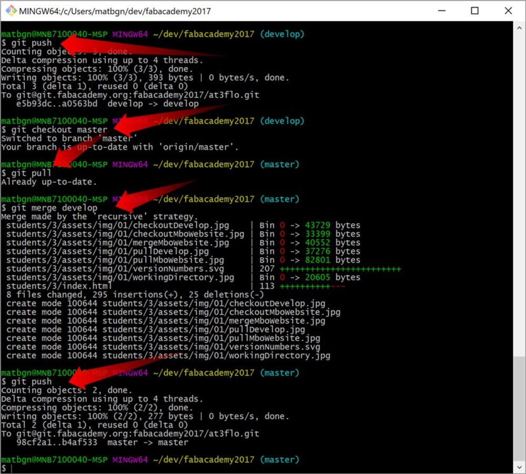Minimize the MINGW64 terminal window

[x=442, y=11]
